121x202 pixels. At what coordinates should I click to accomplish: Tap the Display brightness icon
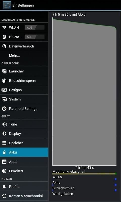pyautogui.click(x=4, y=134)
